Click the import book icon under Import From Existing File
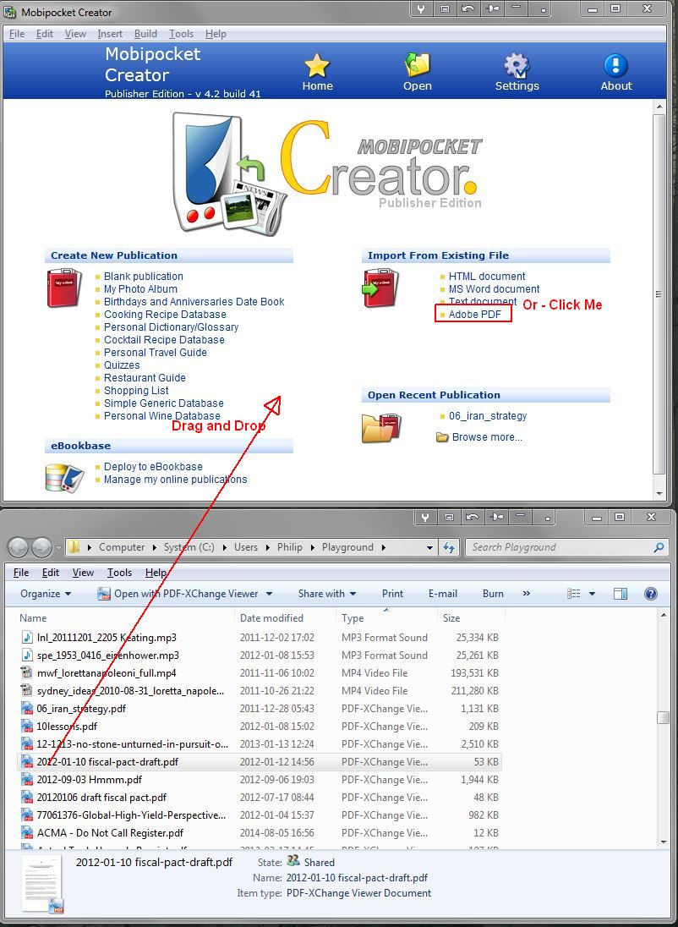 [380, 288]
